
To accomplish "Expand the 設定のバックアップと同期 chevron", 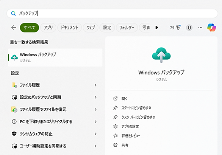I will 95,97.
